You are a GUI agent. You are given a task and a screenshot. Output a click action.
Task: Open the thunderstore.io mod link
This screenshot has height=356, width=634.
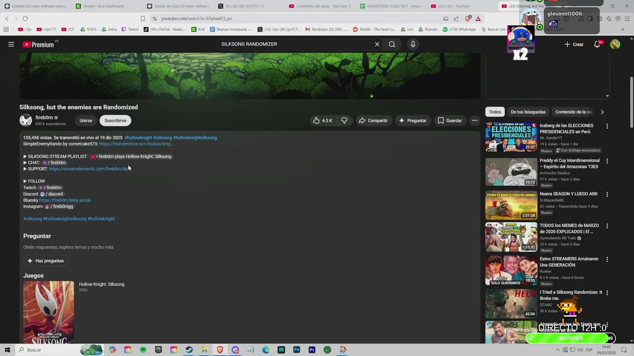(x=136, y=144)
